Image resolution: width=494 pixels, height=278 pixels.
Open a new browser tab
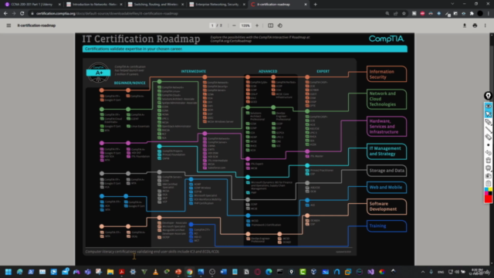coord(316,5)
